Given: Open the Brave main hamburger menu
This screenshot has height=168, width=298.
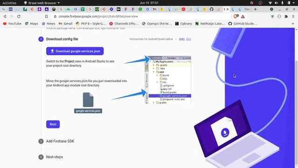Looking at the screenshot, I should click(x=293, y=17).
